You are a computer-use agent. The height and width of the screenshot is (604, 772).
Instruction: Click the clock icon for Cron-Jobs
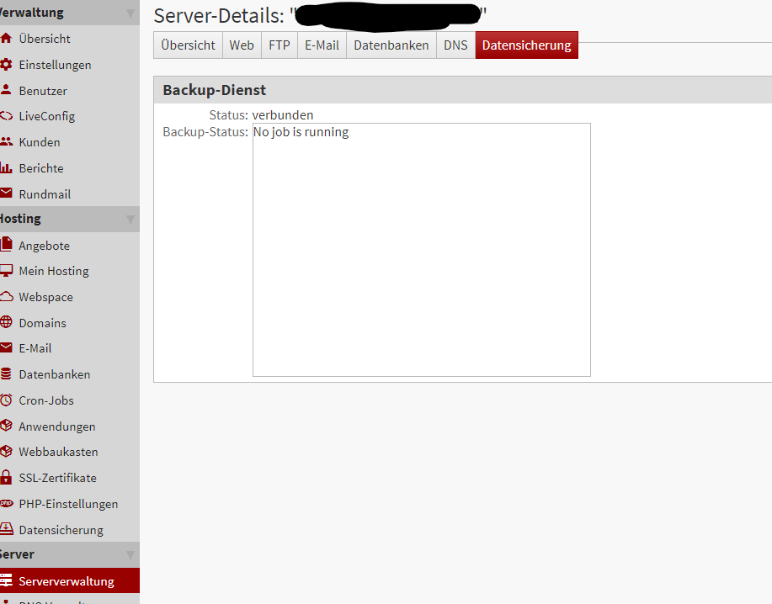pos(7,400)
